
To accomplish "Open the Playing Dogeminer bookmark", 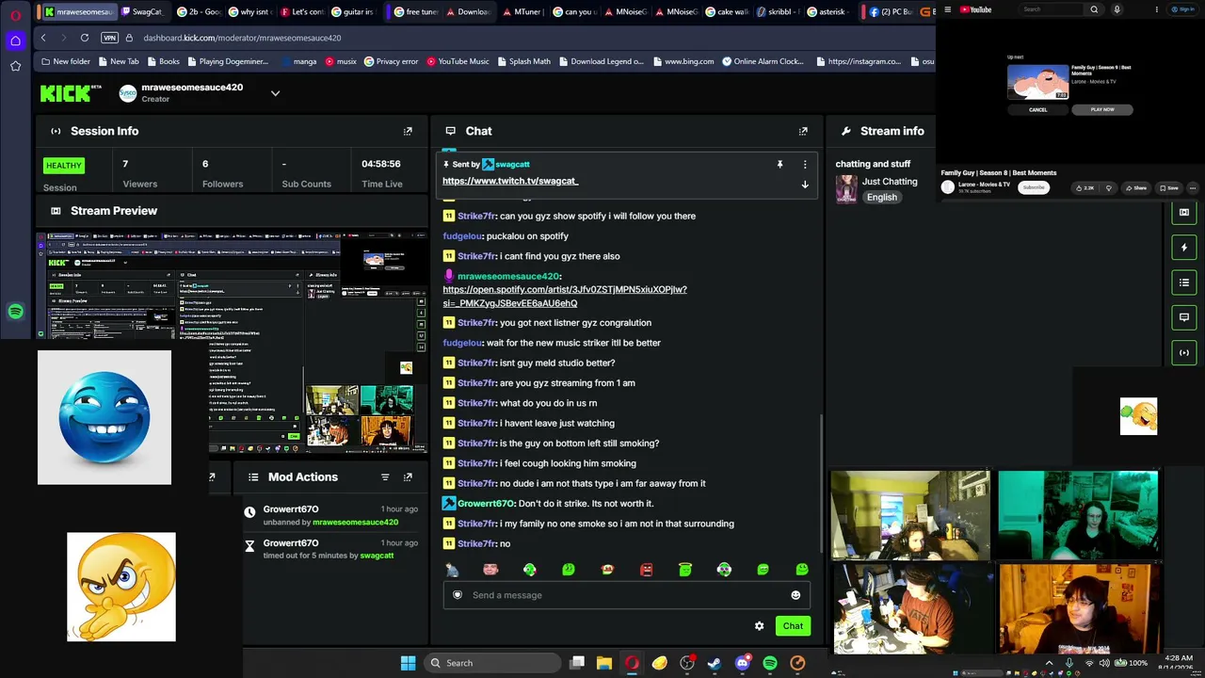I will (x=227, y=61).
